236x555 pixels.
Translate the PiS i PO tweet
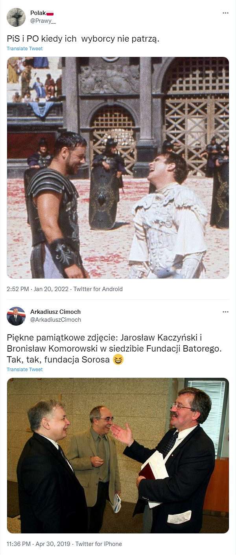pos(25,49)
